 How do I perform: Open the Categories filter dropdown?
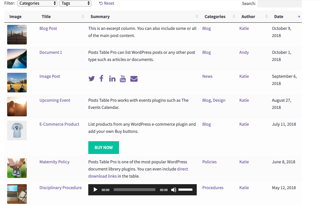[37, 3]
